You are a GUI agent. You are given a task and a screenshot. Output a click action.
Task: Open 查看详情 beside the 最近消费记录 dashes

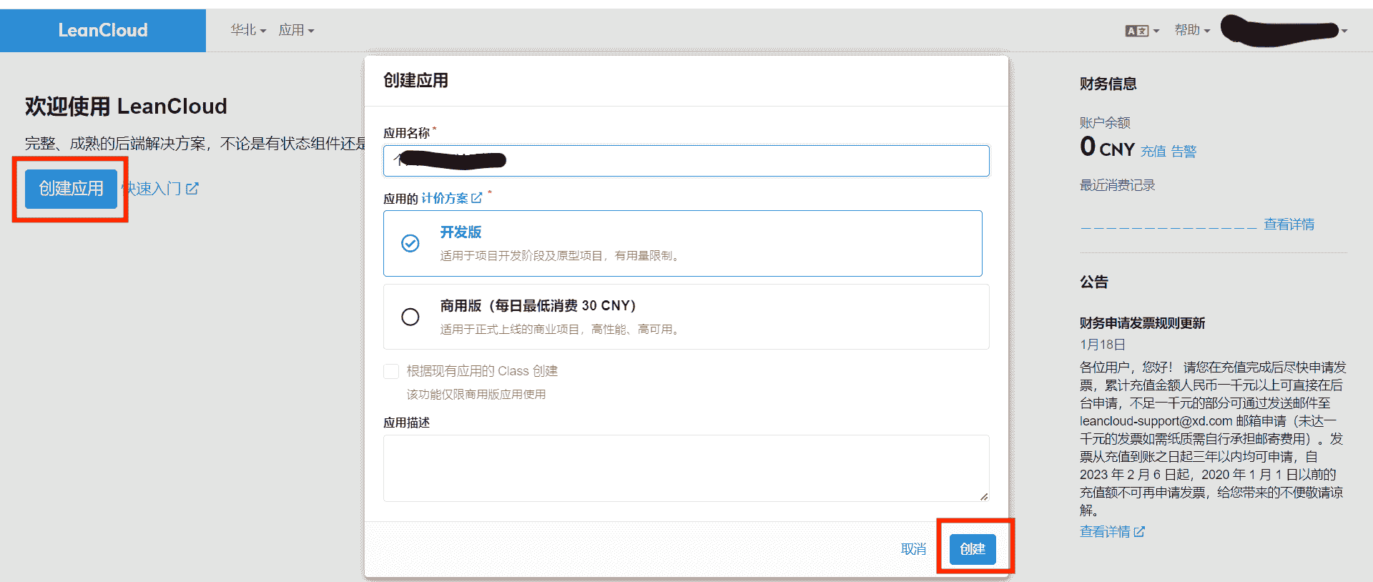(1289, 225)
